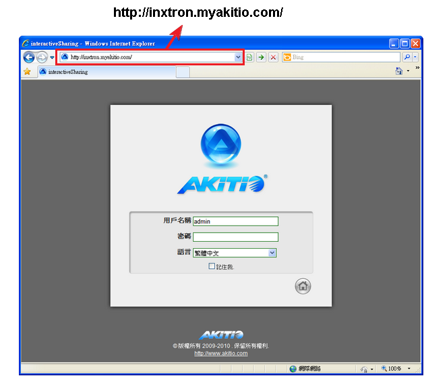Image resolution: width=424 pixels, height=376 pixels.
Task: Open the 繁體中文 language dropdown
Action: point(272,253)
